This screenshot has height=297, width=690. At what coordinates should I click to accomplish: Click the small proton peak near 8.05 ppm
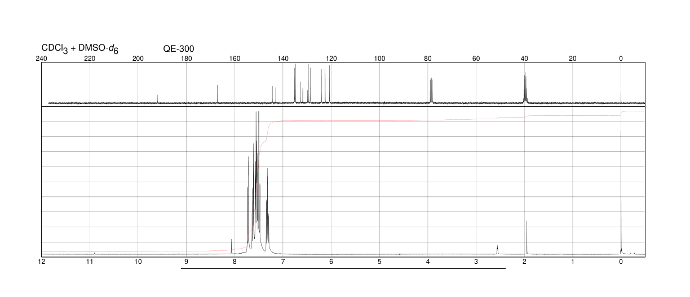click(x=232, y=246)
